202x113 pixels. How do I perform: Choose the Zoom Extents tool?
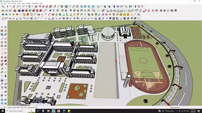[77, 7]
